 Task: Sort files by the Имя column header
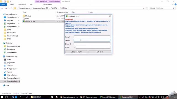(x=24, y=12)
